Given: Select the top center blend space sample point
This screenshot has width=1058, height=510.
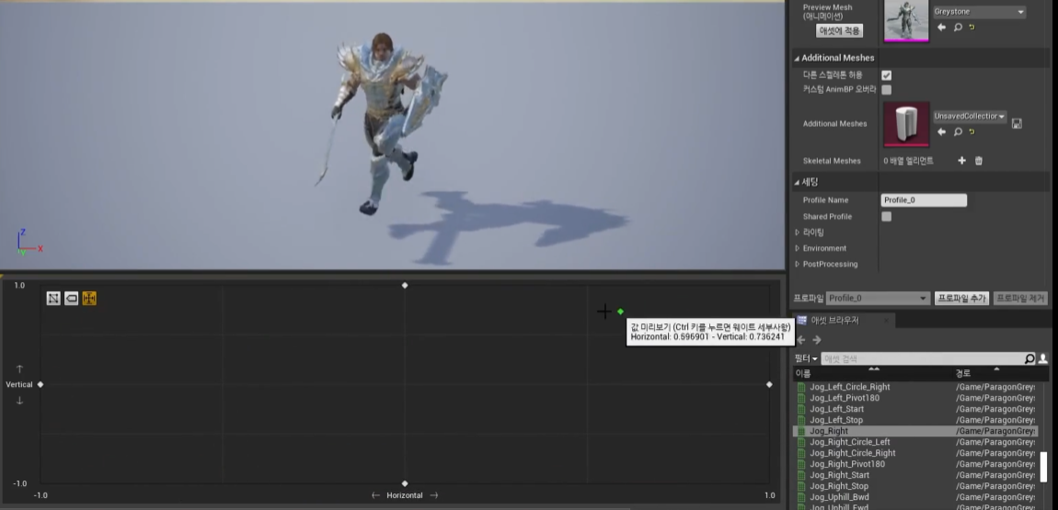Looking at the screenshot, I should [405, 285].
